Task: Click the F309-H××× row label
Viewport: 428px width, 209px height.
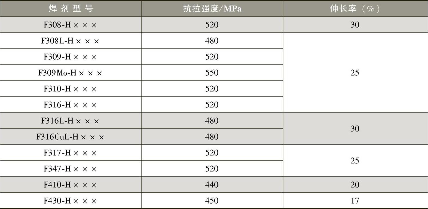Action: [x=70, y=57]
